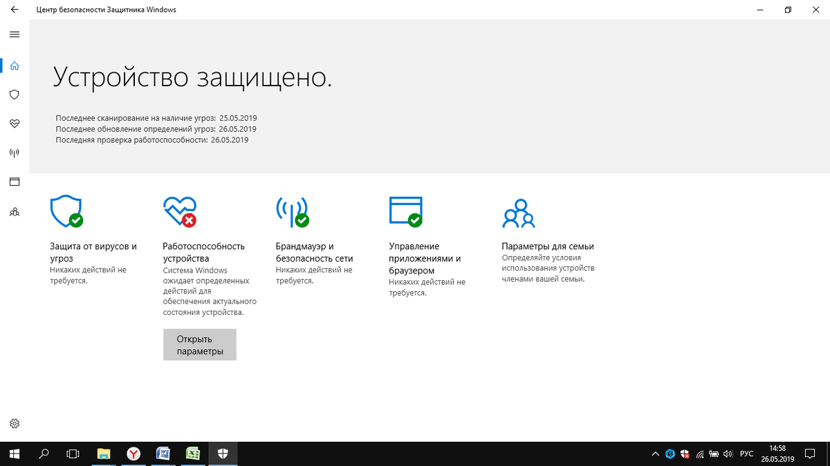
Task: Click the battery tray icon
Action: point(714,454)
